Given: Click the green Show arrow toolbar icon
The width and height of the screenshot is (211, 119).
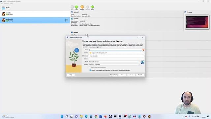Looking at the screenshot, I should pos(92,8).
